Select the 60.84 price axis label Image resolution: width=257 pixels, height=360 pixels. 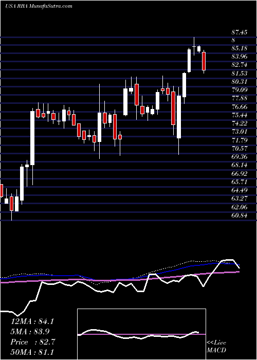pos(240,215)
